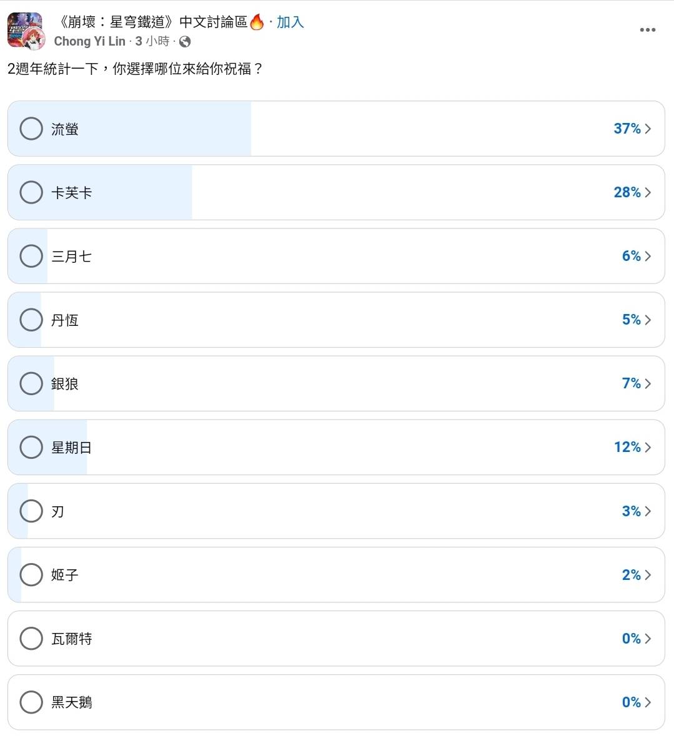Viewport: 674px width, 736px height.
Task: Select the 星期日 radio button
Action: click(x=31, y=447)
